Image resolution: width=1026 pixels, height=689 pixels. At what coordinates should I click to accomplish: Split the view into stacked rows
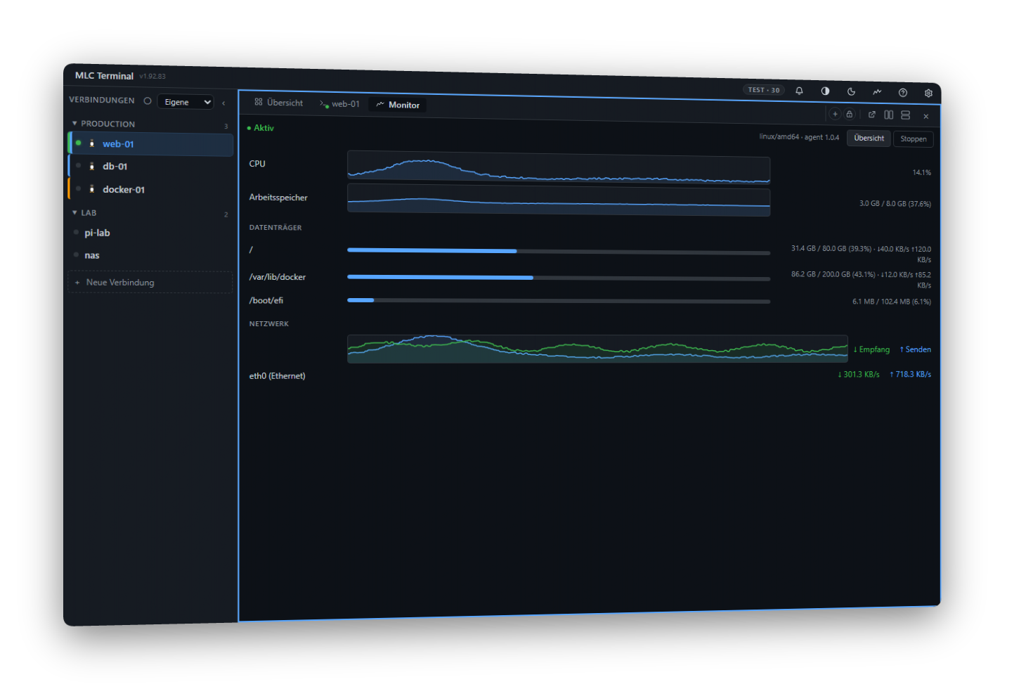(906, 115)
